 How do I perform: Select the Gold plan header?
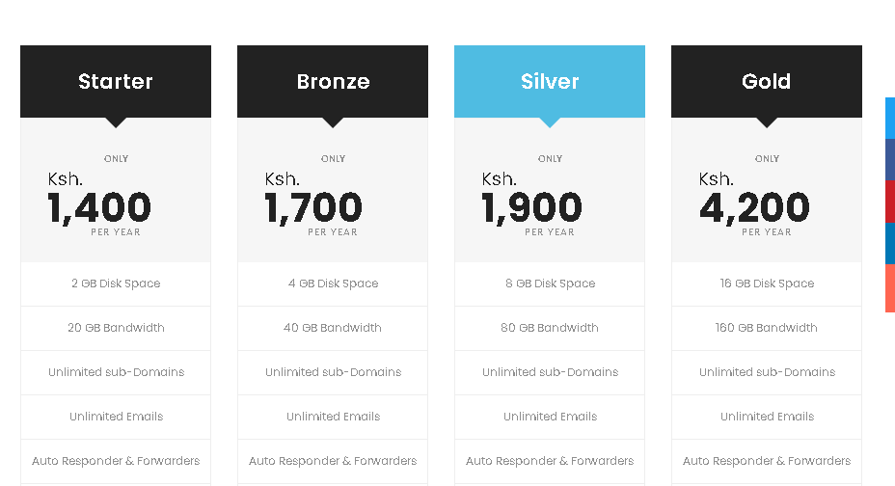tap(767, 82)
